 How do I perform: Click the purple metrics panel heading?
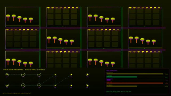coord(112,71)
